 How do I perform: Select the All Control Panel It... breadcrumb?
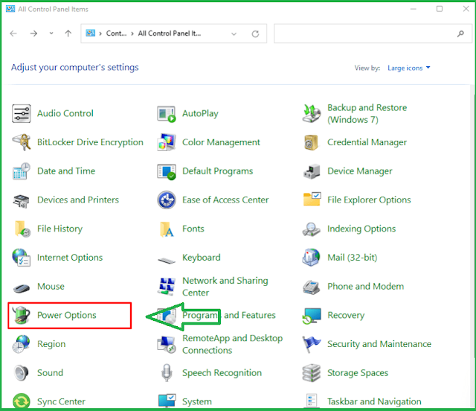[x=170, y=34]
